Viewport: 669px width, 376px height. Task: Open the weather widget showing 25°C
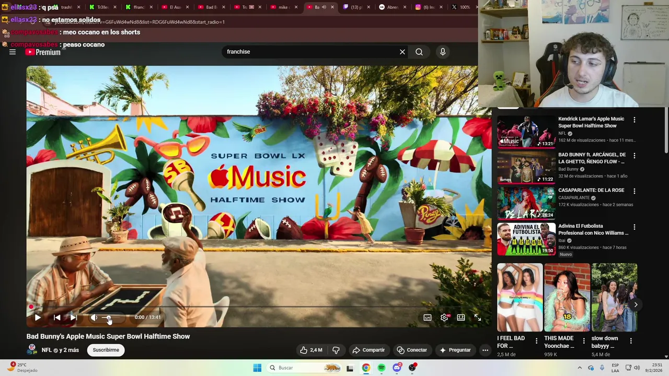point(24,368)
